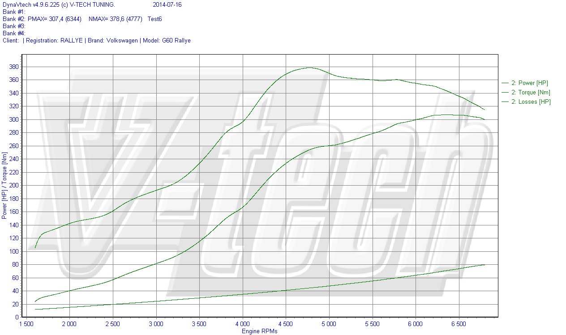The height and width of the screenshot is (335, 566).
Task: Click the torque curve peak near 4 777 RPM
Action: point(309,68)
